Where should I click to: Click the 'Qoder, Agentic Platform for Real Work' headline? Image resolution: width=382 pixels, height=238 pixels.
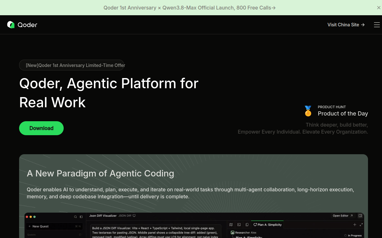click(x=109, y=93)
